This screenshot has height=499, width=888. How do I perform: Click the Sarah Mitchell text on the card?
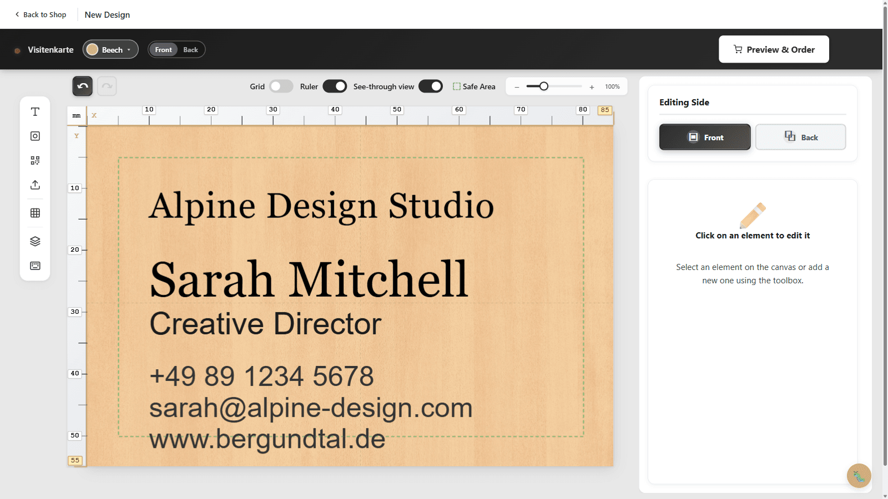(309, 278)
